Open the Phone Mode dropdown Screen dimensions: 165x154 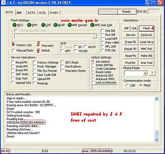click(x=145, y=74)
